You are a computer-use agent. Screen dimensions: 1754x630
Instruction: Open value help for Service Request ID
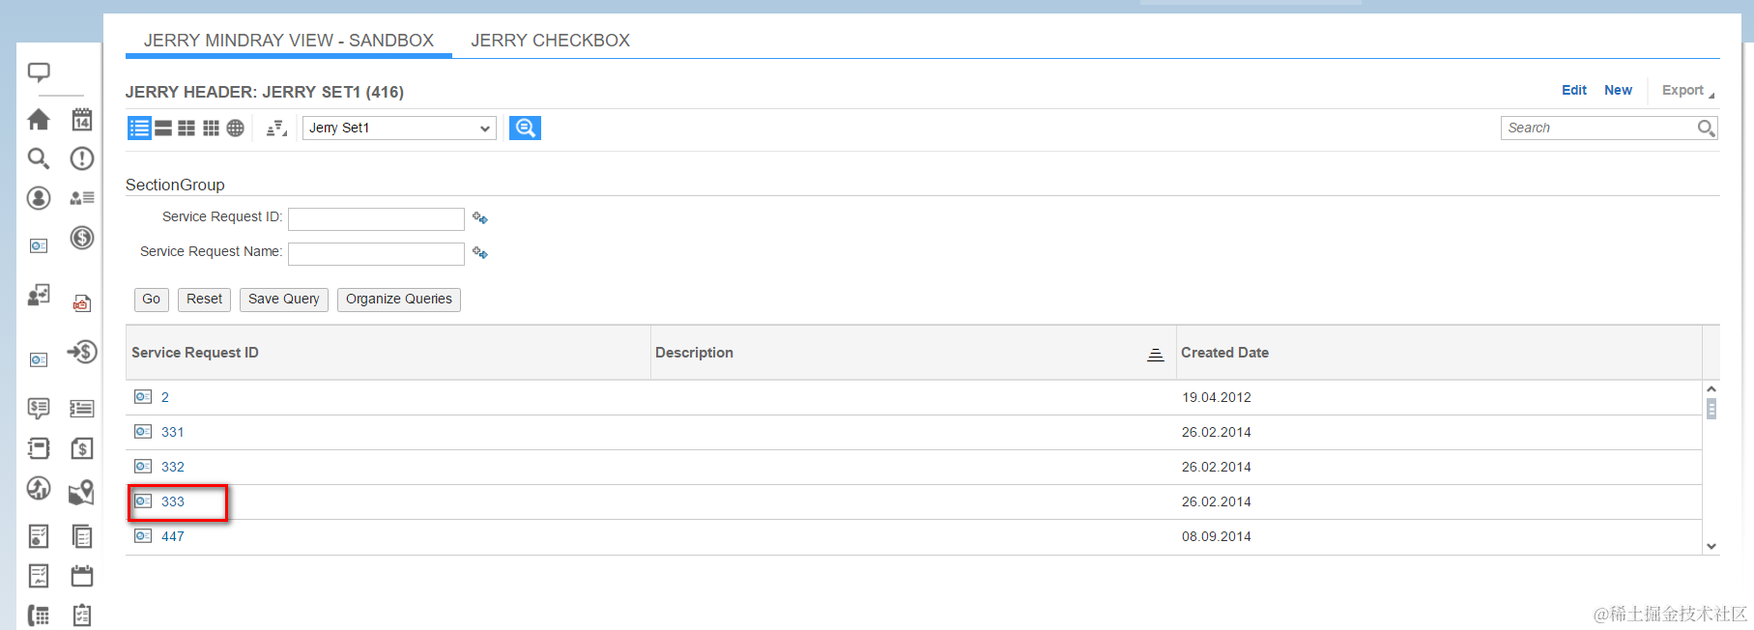(480, 218)
